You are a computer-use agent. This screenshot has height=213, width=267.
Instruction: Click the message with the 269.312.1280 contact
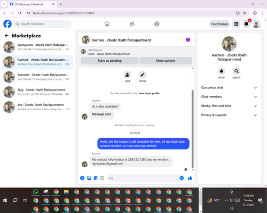pyautogui.click(x=131, y=161)
